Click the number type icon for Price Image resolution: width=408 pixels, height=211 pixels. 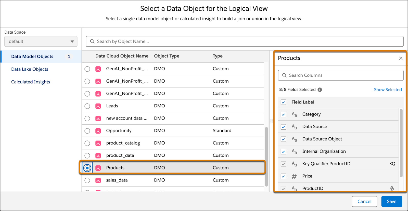click(294, 176)
